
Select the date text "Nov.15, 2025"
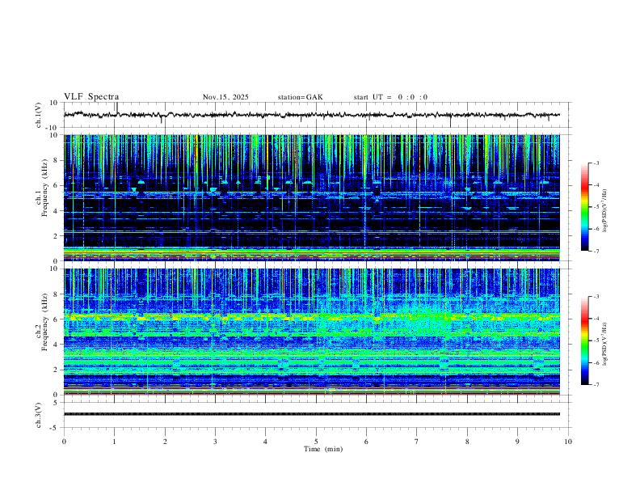click(x=225, y=97)
